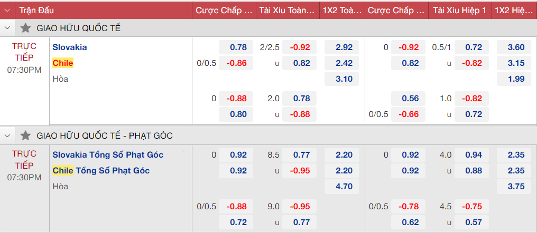Select the Tài Xỉu Hiệp 1 column header
The height and width of the screenshot is (233, 537).
pyautogui.click(x=459, y=10)
